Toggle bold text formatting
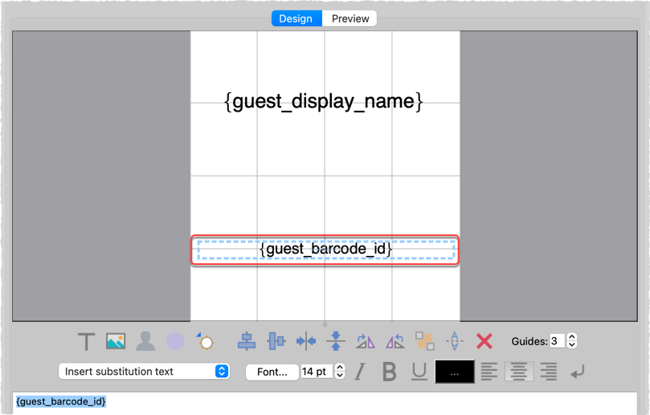 tap(390, 372)
